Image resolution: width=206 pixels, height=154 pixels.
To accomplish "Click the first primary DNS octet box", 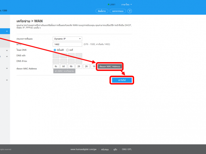I will click(56, 56).
